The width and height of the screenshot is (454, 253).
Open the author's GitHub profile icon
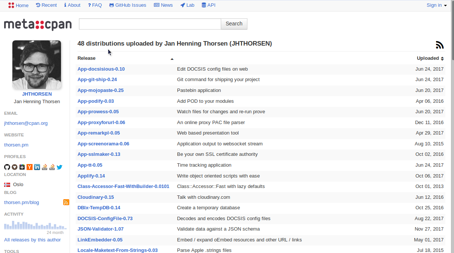point(7,167)
